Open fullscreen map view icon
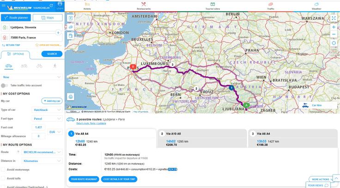 [x=334, y=18]
